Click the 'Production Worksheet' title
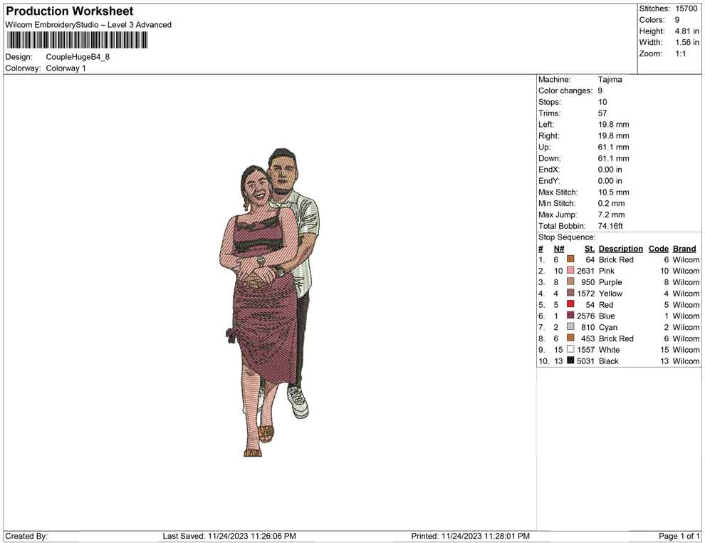 pos(70,11)
